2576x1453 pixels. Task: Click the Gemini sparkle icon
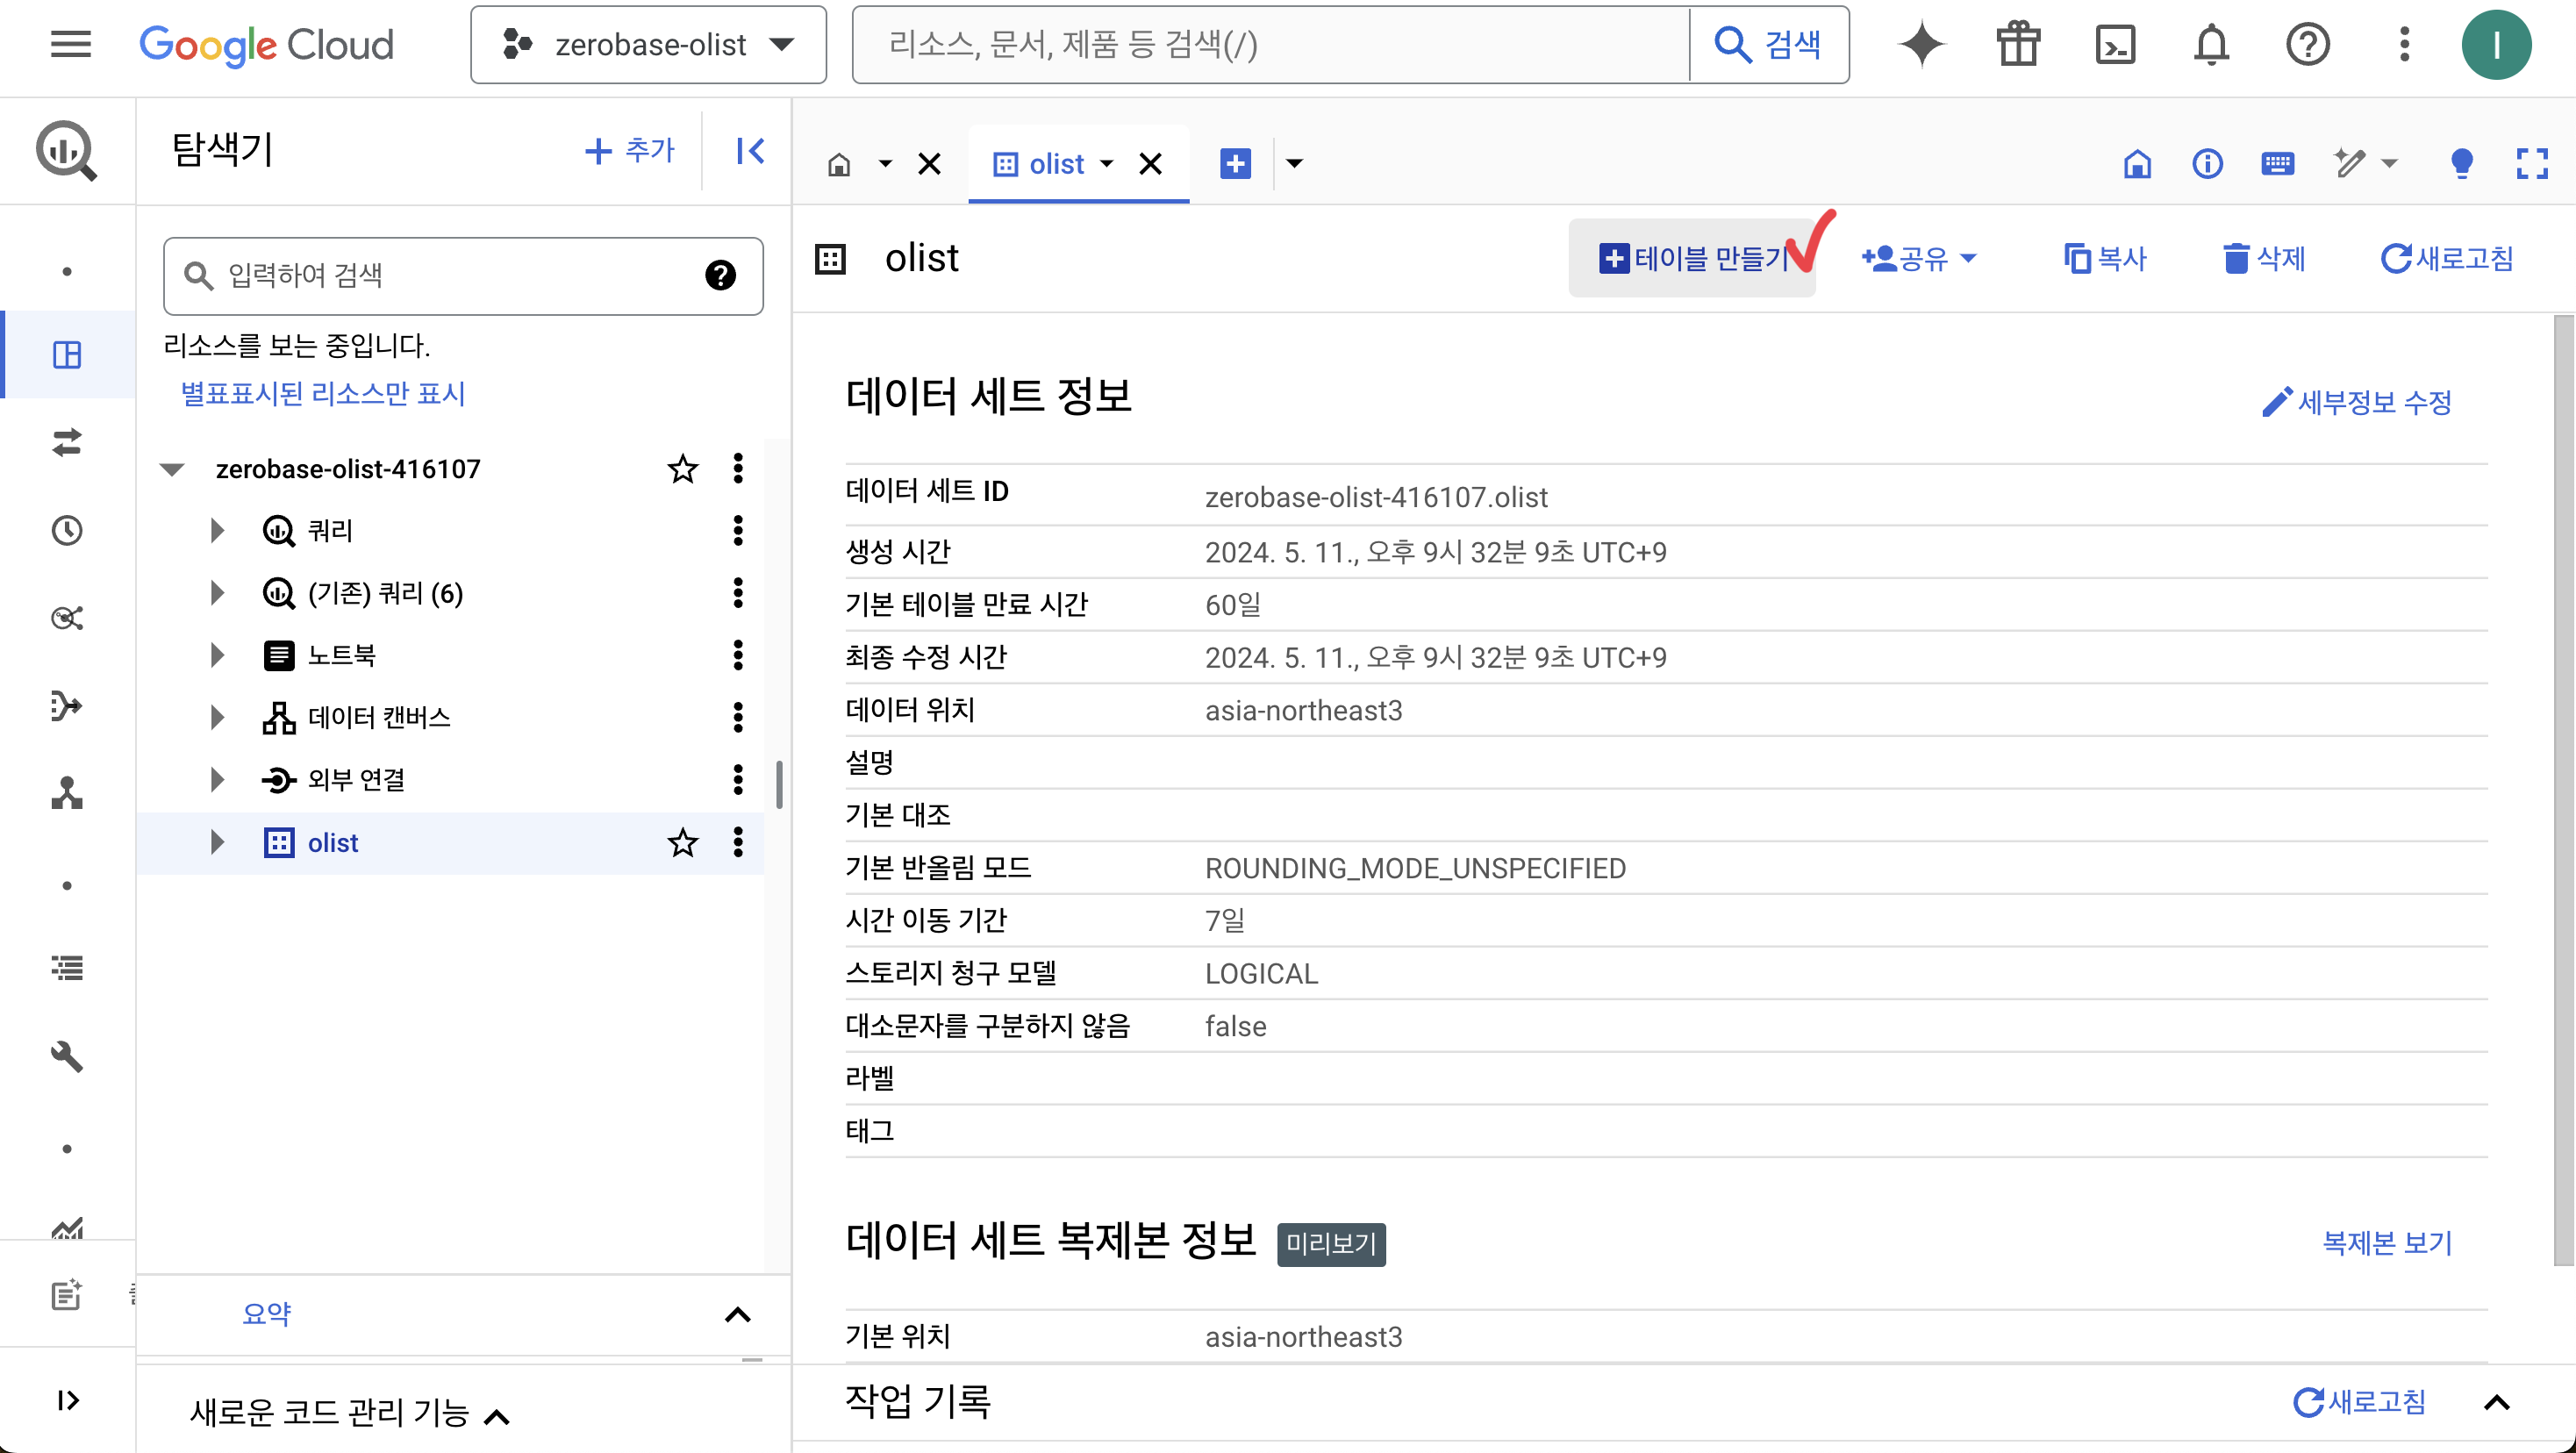[x=1921, y=45]
